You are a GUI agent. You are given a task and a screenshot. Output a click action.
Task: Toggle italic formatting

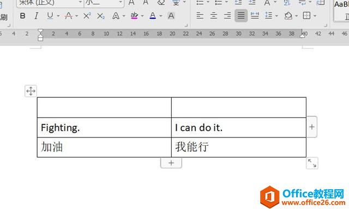click(x=37, y=16)
